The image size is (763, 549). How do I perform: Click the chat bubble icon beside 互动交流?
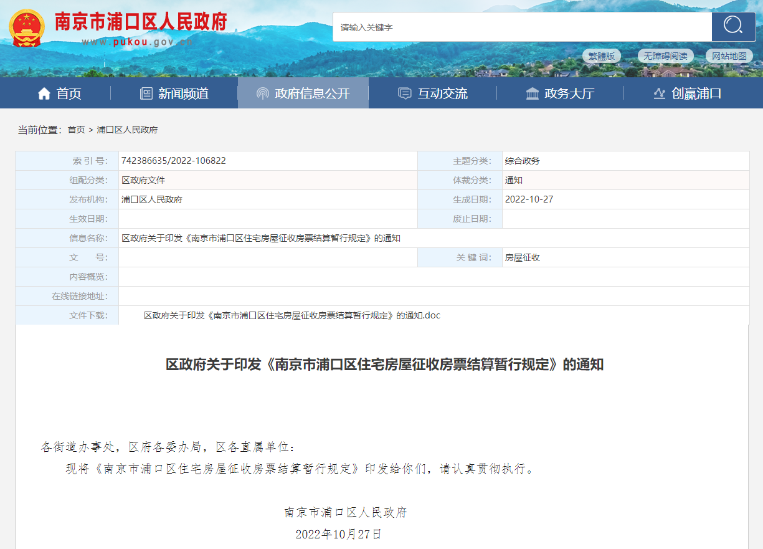pyautogui.click(x=405, y=93)
